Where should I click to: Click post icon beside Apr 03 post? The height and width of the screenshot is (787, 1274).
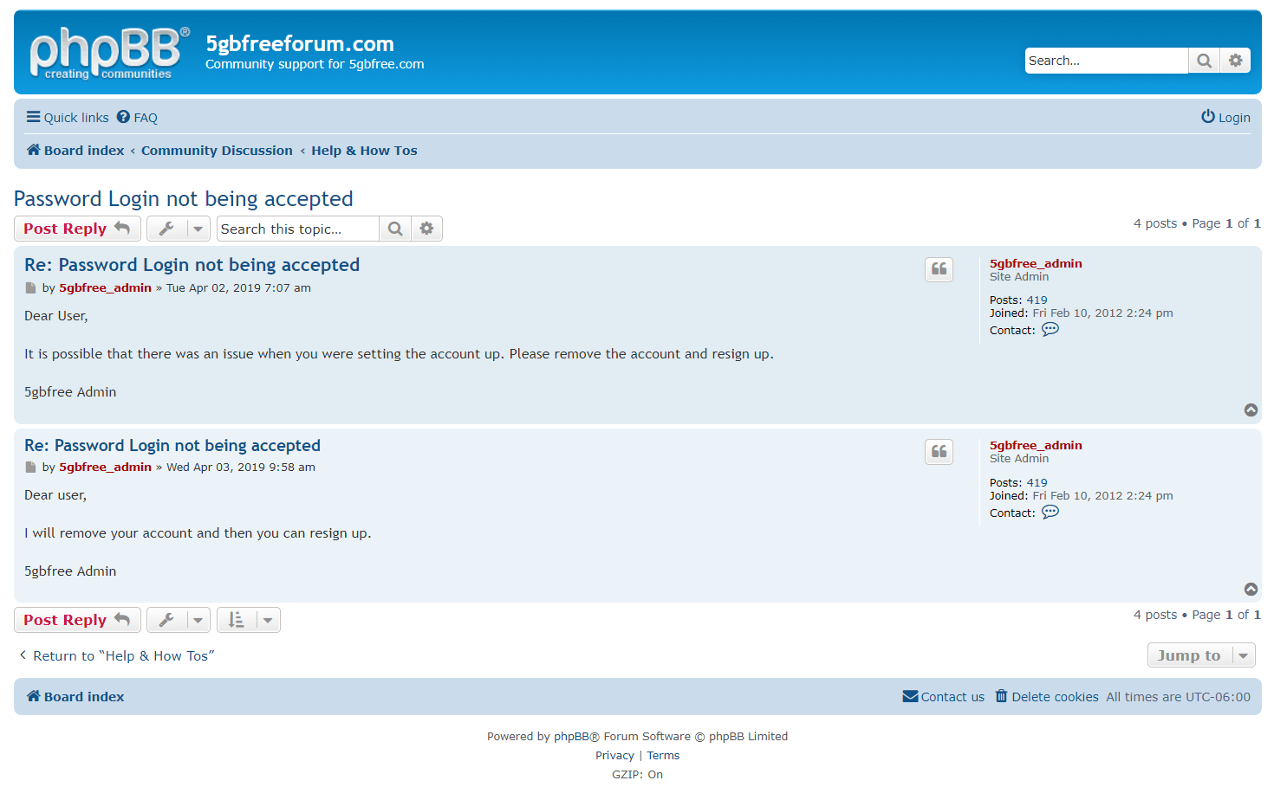[30, 468]
